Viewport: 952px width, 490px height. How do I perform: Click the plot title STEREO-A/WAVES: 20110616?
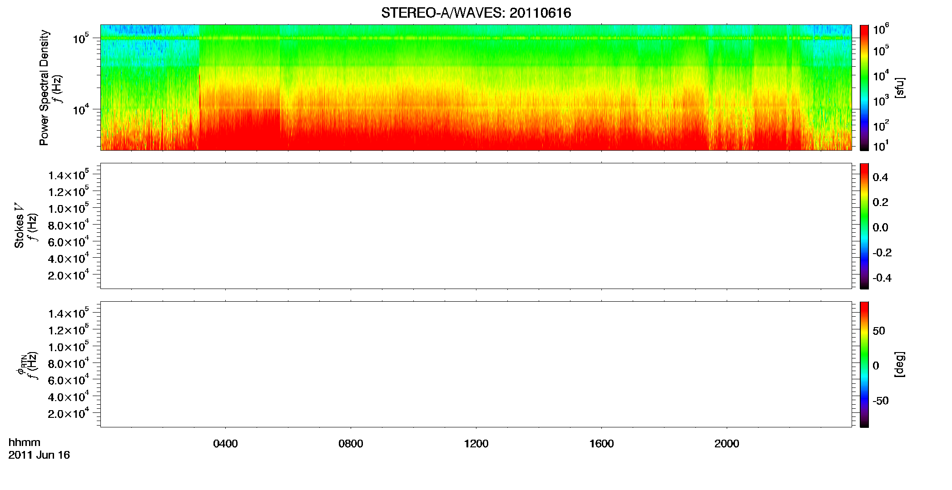coord(476,13)
